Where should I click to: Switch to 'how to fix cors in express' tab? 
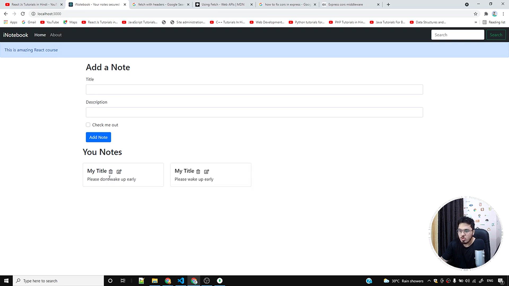pyautogui.click(x=287, y=5)
